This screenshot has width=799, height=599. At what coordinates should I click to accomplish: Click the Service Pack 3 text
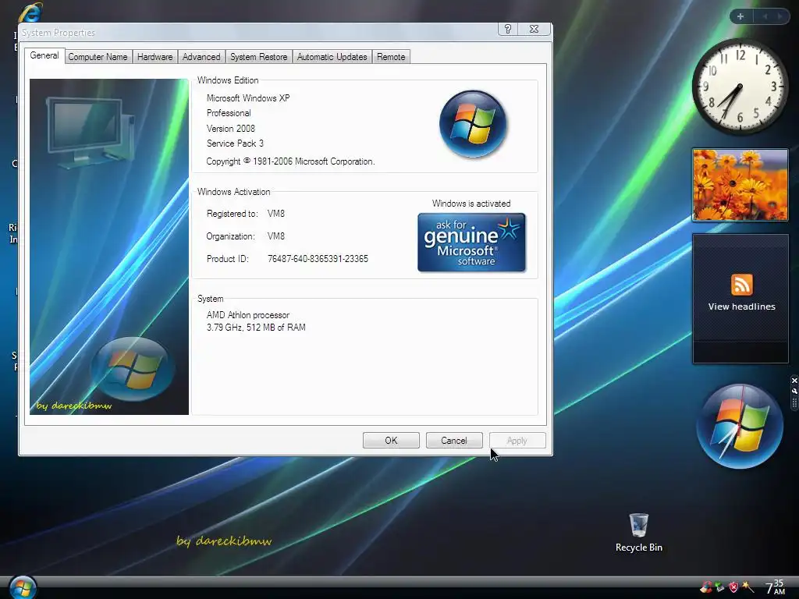(235, 144)
